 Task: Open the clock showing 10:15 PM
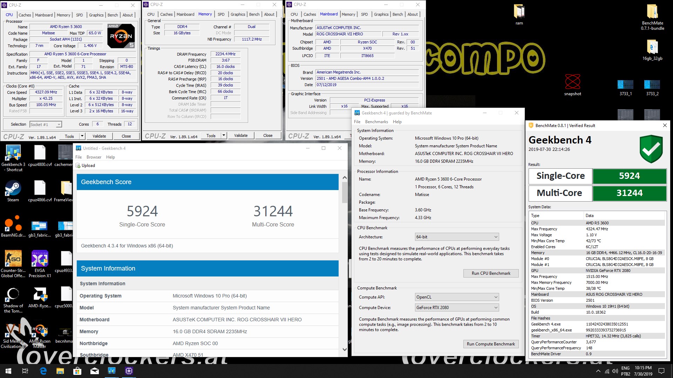pos(643,371)
